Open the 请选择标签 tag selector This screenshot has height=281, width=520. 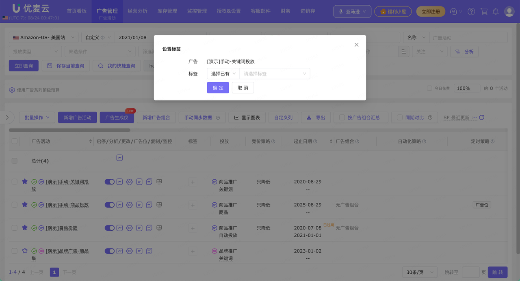[x=275, y=74]
